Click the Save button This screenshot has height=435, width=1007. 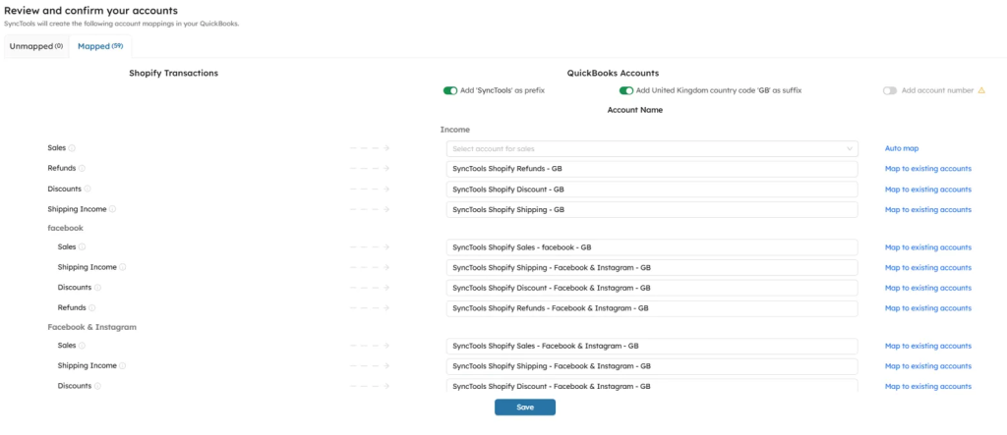524,407
